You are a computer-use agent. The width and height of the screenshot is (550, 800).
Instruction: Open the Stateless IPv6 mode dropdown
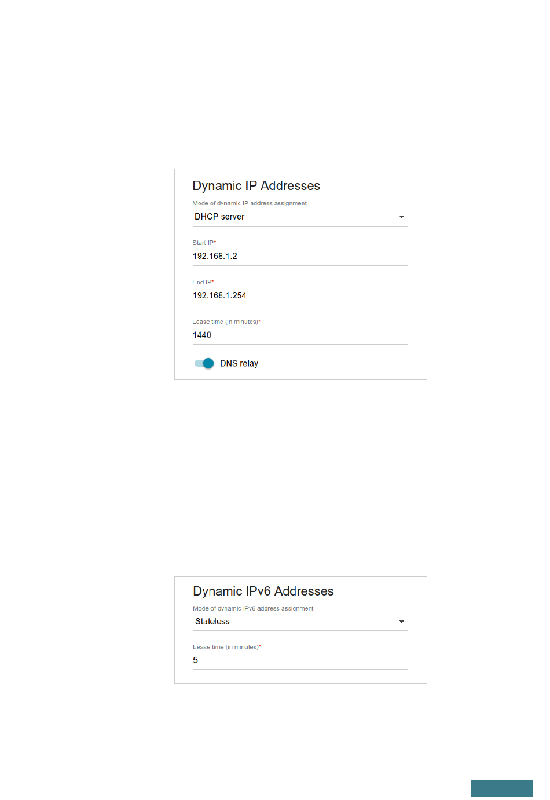click(x=300, y=622)
